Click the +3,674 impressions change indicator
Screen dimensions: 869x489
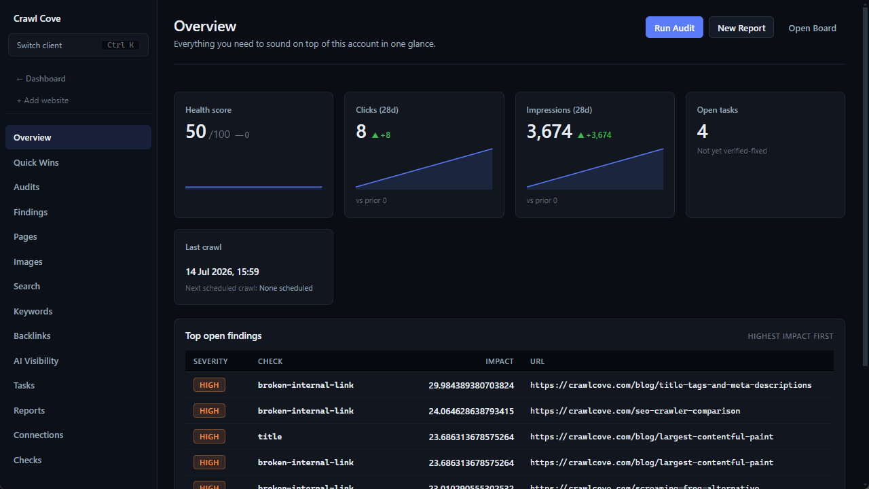click(x=595, y=135)
